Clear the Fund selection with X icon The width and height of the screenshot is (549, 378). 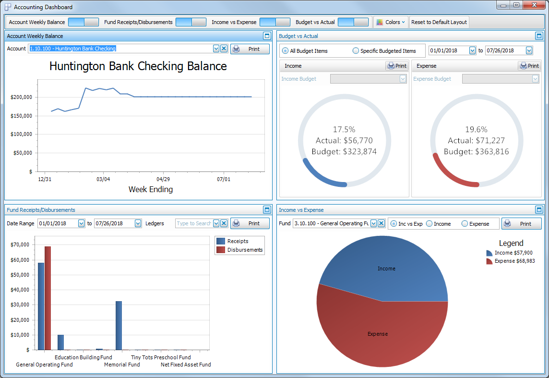tap(381, 223)
